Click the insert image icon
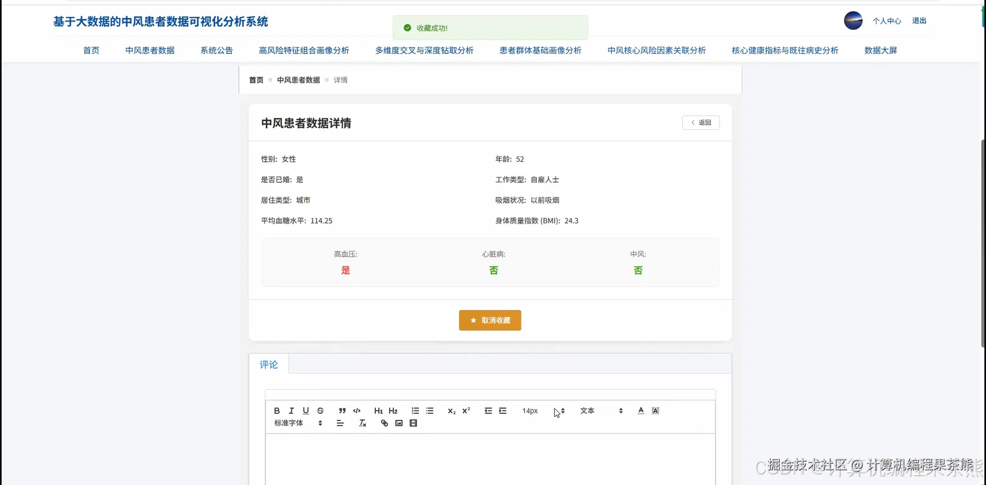The width and height of the screenshot is (986, 485). pos(398,423)
